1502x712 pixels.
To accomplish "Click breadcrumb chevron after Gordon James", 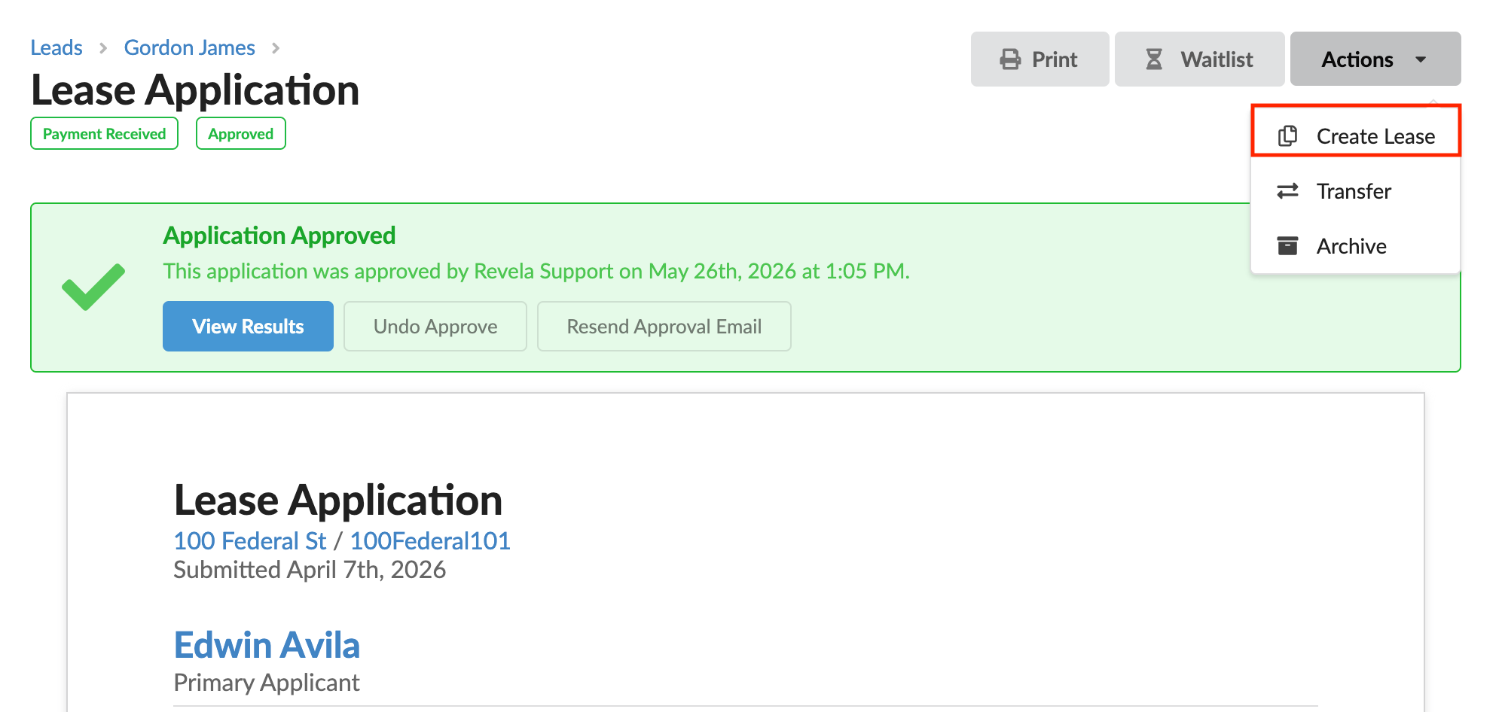I will [x=276, y=48].
